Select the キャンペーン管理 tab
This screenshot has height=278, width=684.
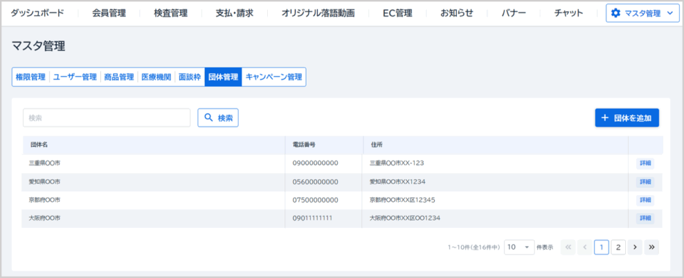coord(274,77)
